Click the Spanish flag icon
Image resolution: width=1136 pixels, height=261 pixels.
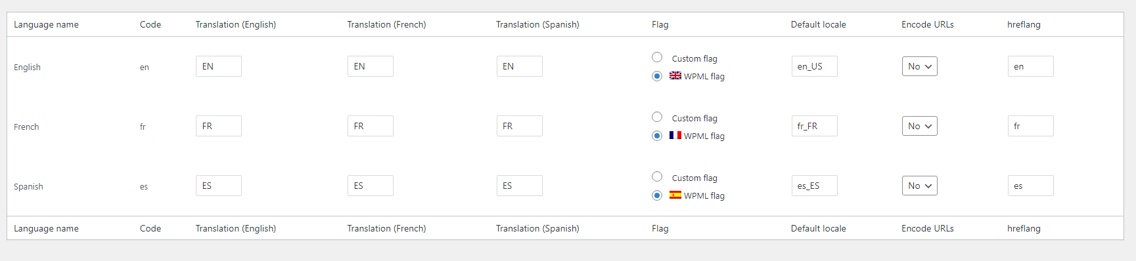click(675, 195)
